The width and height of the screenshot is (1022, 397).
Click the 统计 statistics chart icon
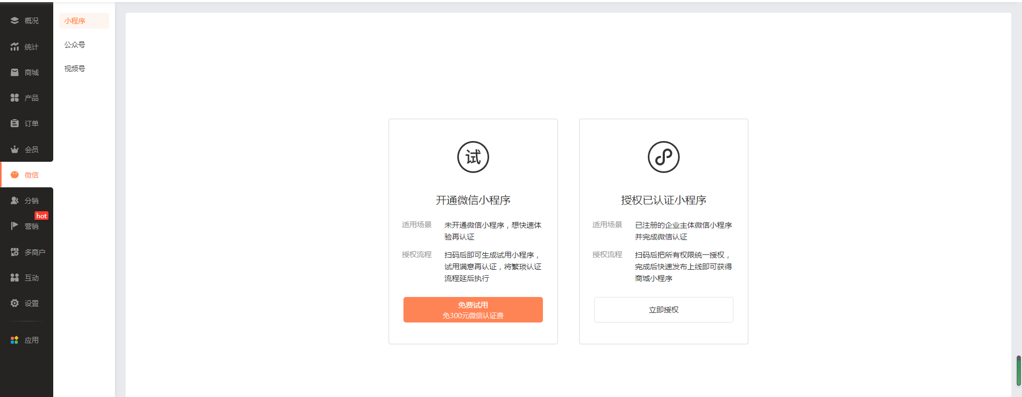tap(14, 47)
